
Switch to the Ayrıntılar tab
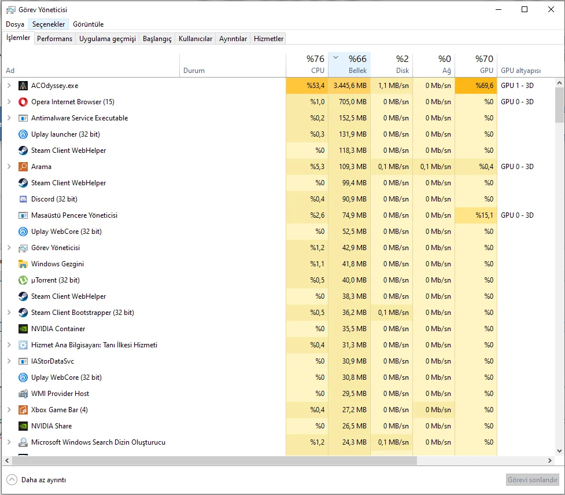[x=233, y=39]
